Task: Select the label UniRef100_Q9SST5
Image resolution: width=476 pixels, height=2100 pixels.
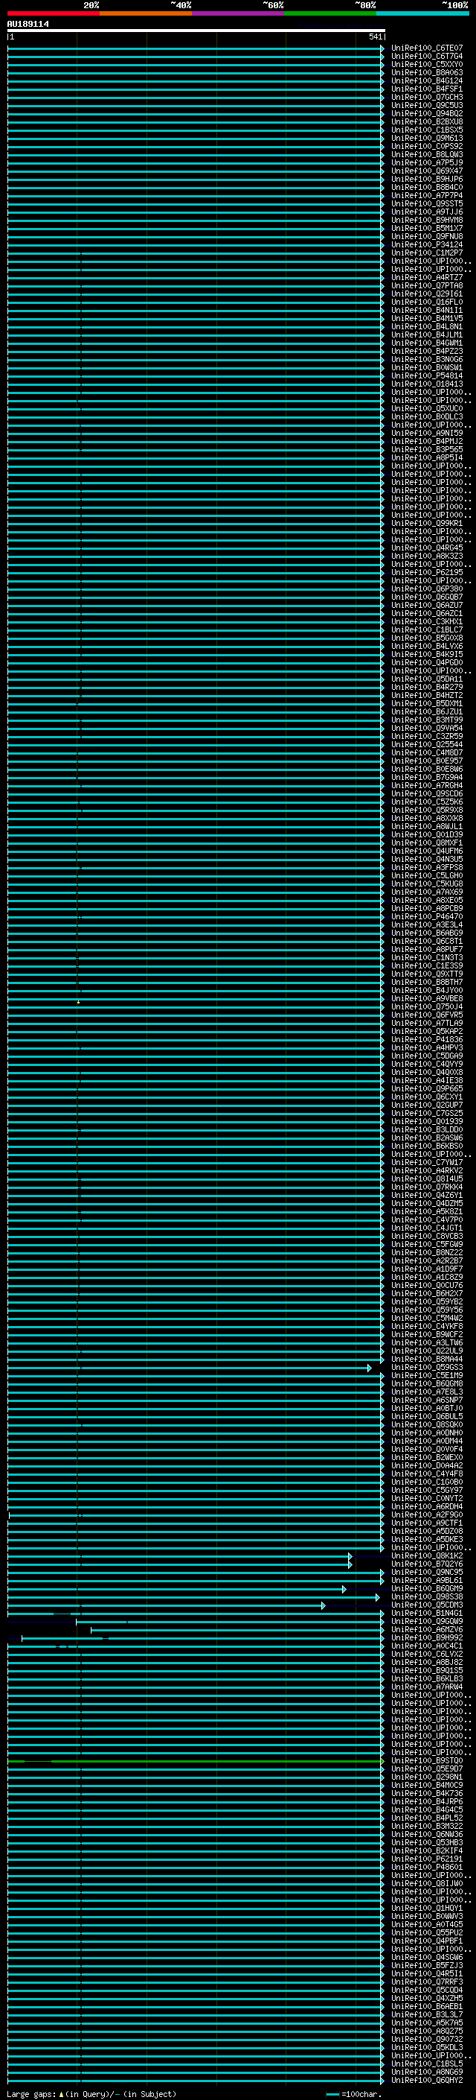Action: coord(426,204)
